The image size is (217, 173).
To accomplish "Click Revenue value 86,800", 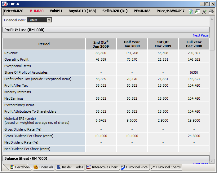I will (x=101, y=53).
